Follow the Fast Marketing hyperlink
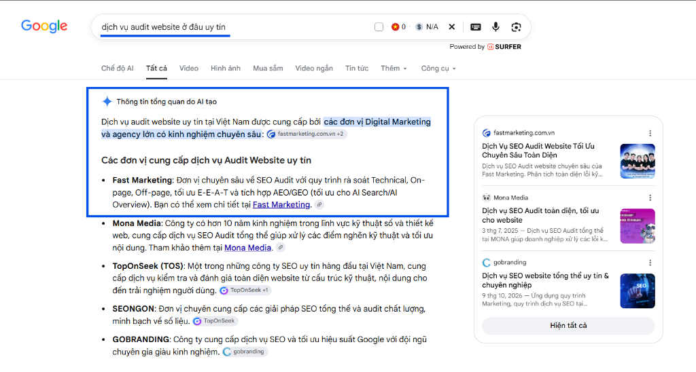Screen dimensions: 696x372 point(281,204)
